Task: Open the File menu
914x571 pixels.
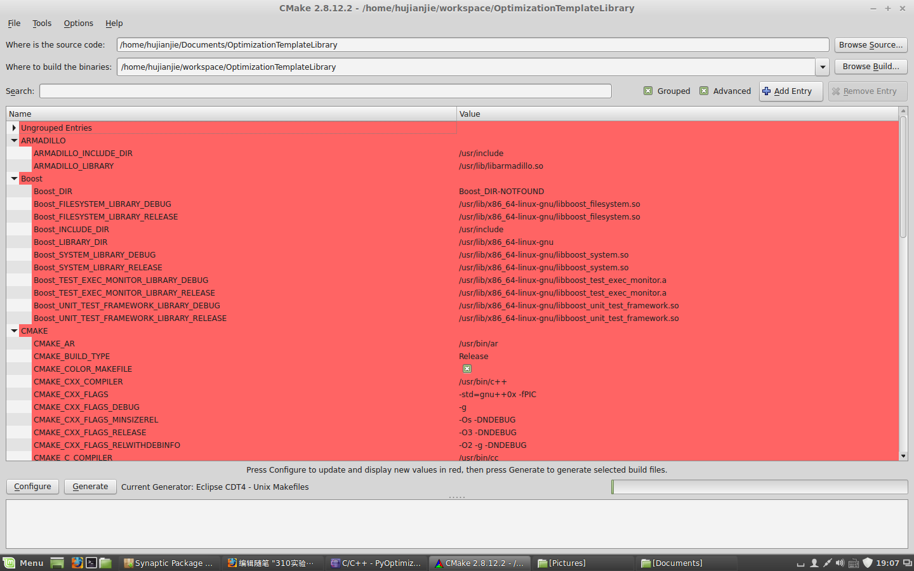Action: (x=14, y=23)
